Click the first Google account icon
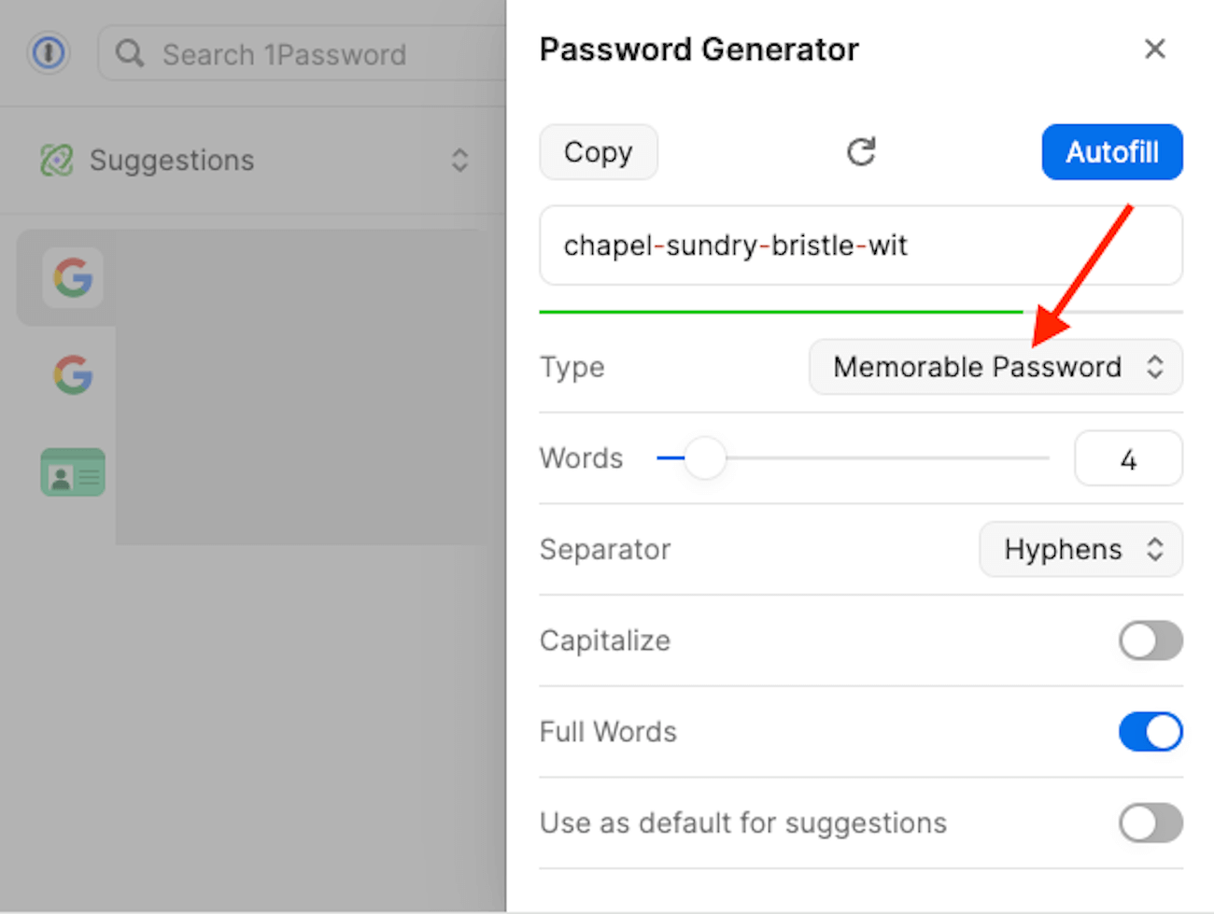This screenshot has width=1214, height=914. point(73,277)
